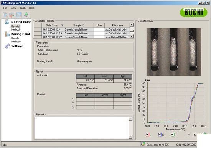Click the third toolbar icon showing a window

point(19,15)
